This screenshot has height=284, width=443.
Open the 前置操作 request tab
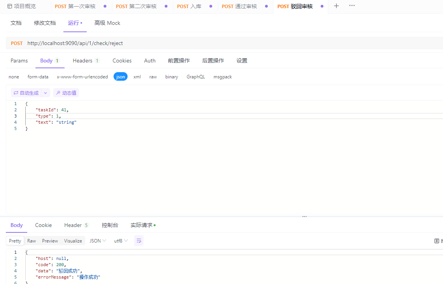tap(179, 61)
